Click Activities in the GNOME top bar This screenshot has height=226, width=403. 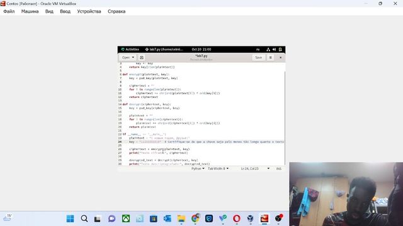click(x=130, y=49)
